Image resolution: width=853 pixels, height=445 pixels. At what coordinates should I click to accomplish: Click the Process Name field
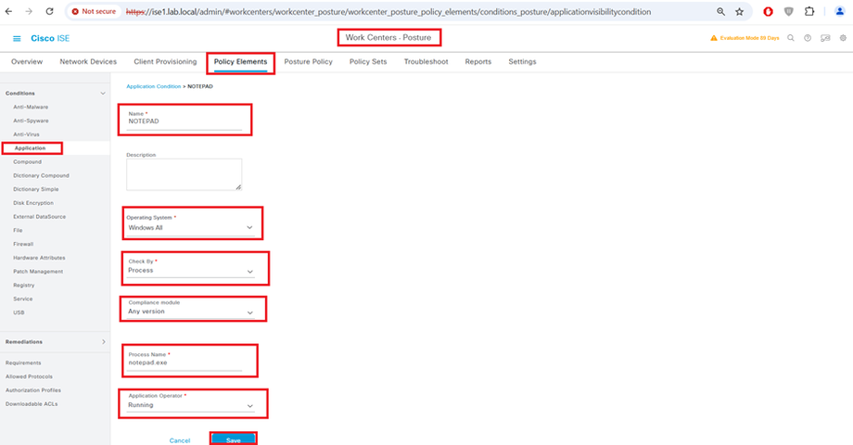pos(185,363)
